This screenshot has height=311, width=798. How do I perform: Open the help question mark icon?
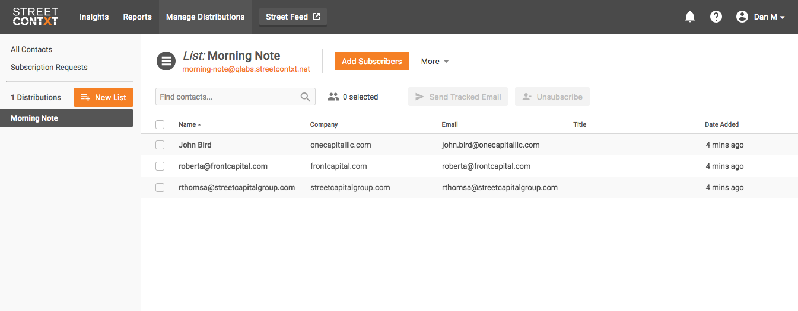click(x=716, y=17)
